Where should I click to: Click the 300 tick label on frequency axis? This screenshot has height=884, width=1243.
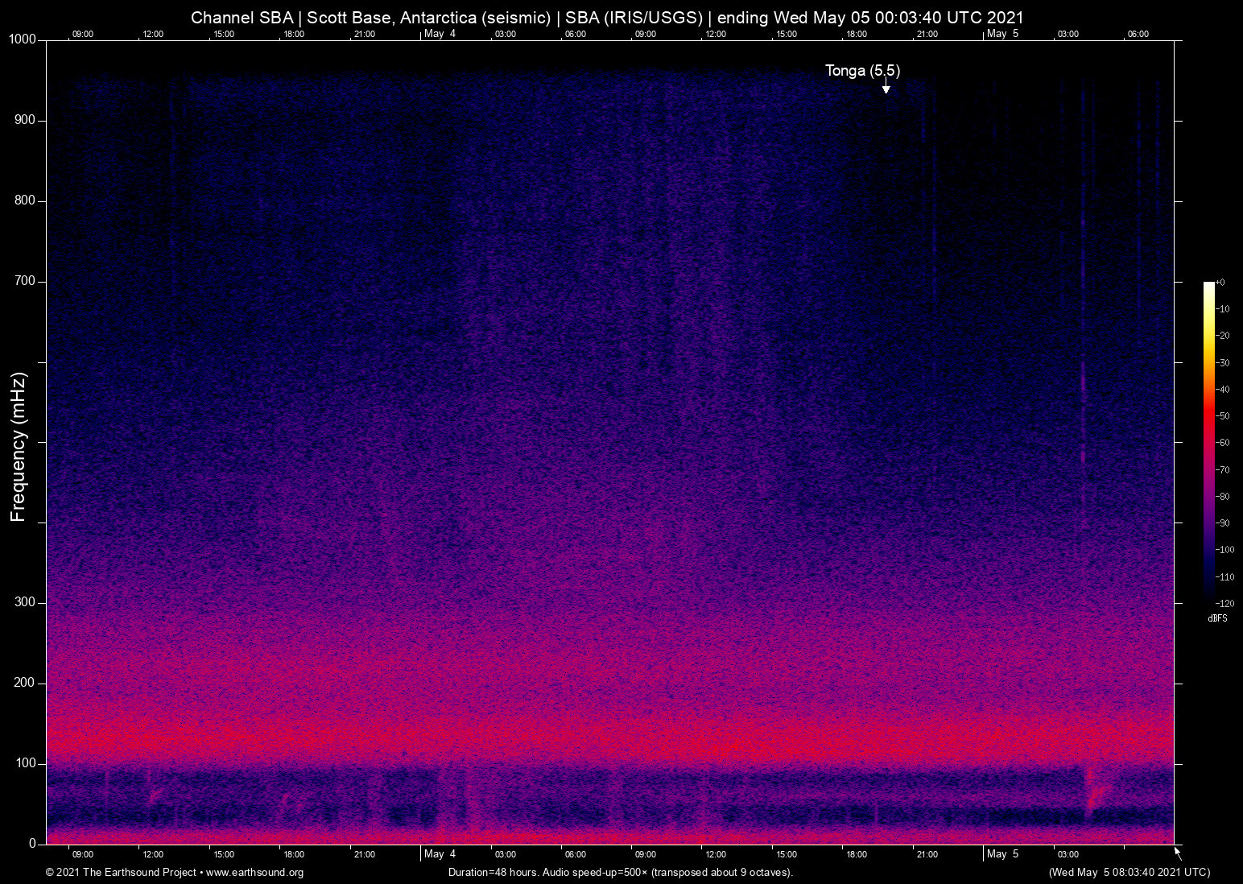pos(25,602)
